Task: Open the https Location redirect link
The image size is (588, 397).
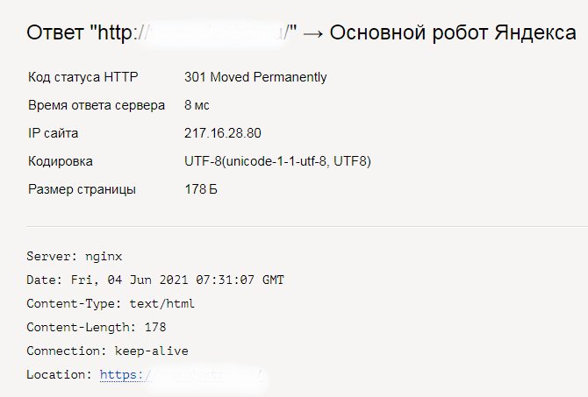Action: (x=181, y=375)
